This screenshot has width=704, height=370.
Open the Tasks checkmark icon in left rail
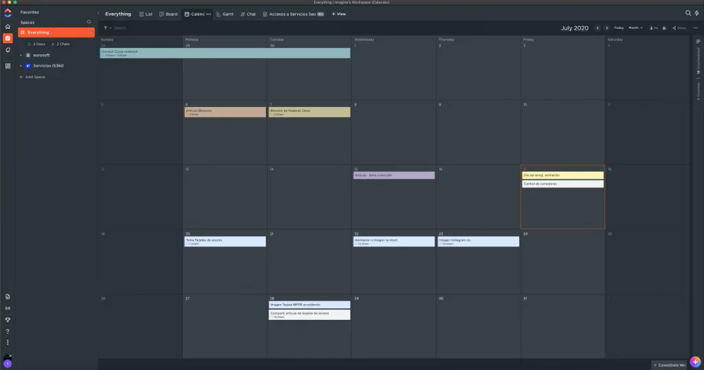pos(8,38)
